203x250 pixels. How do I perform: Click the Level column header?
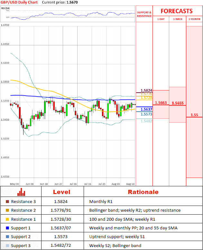(61, 192)
